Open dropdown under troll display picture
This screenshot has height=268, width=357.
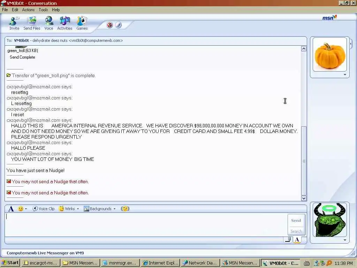(x=345, y=240)
